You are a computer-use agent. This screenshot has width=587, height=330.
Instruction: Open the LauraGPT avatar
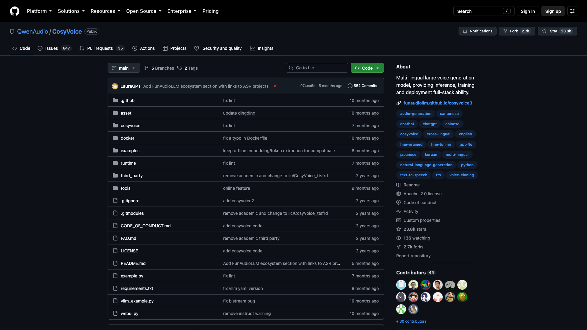tap(115, 86)
